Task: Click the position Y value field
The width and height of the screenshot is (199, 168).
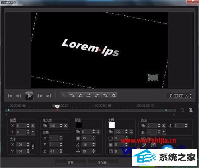Action: pos(21,132)
